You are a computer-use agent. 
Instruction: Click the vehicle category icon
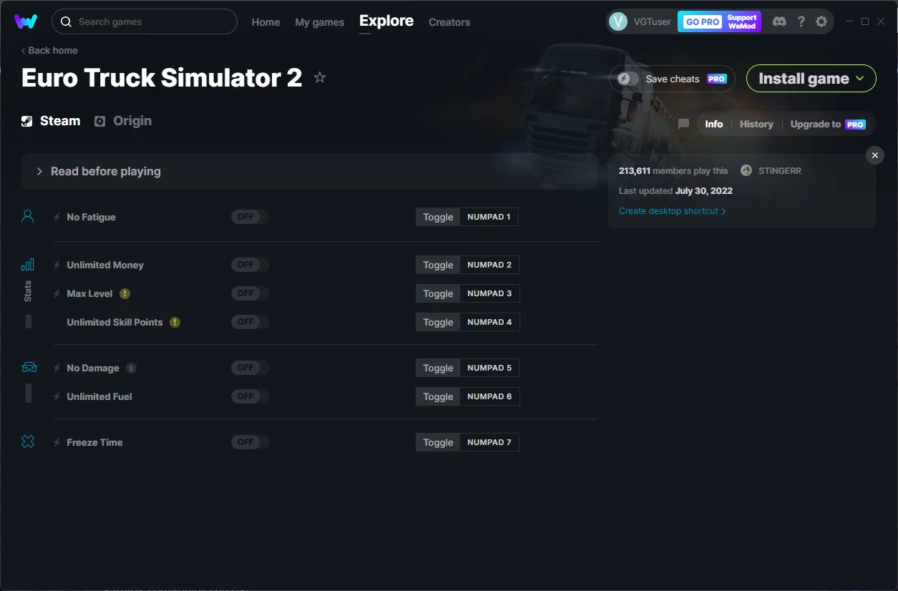click(x=29, y=368)
